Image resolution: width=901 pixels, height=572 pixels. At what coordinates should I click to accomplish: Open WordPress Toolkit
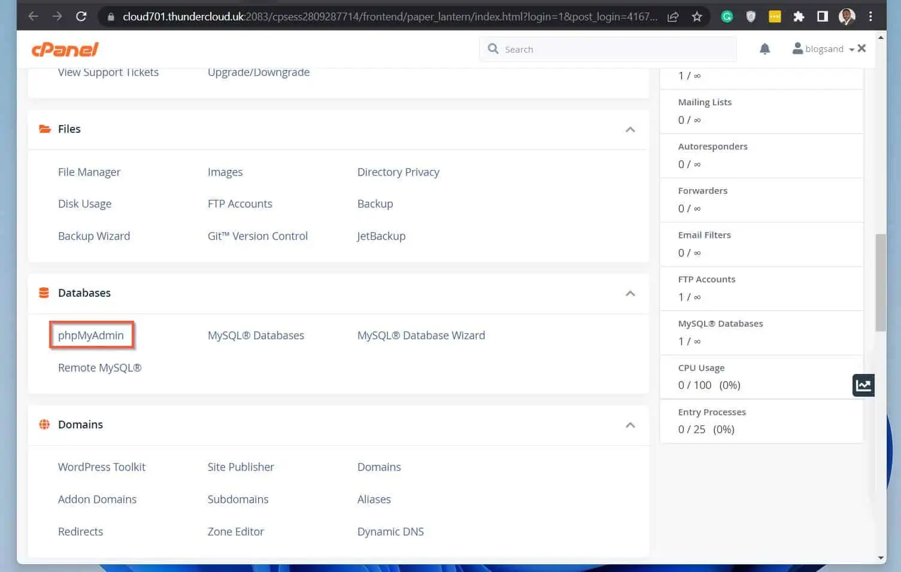[x=102, y=467]
